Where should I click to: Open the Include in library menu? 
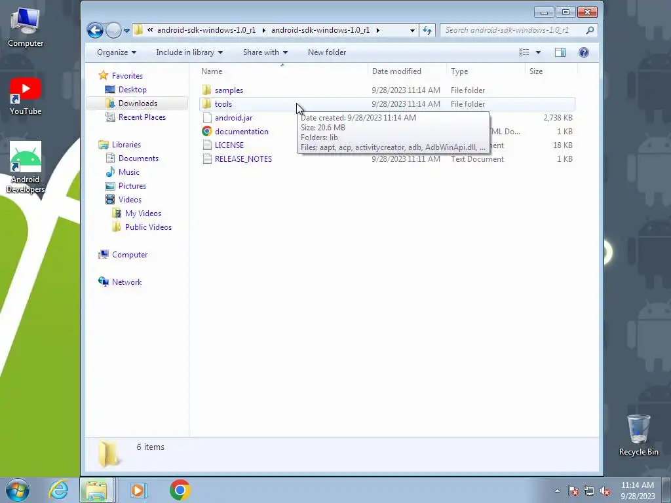[189, 52]
